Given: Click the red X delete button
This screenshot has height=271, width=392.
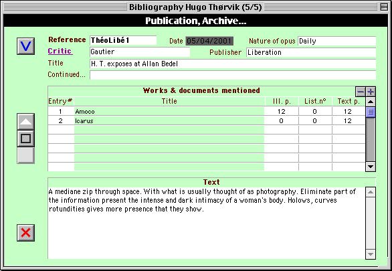Looking at the screenshot, I should tap(25, 233).
